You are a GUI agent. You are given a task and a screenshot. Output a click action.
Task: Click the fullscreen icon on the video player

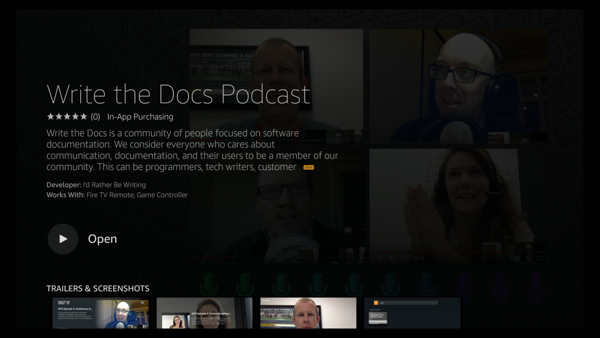pos(540,259)
